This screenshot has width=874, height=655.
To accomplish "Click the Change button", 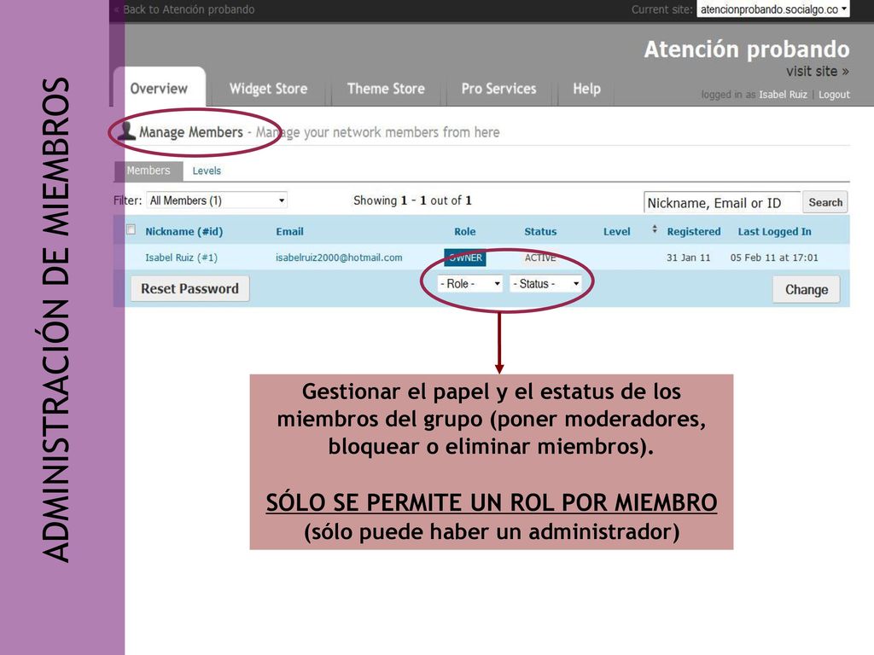I will (x=806, y=290).
